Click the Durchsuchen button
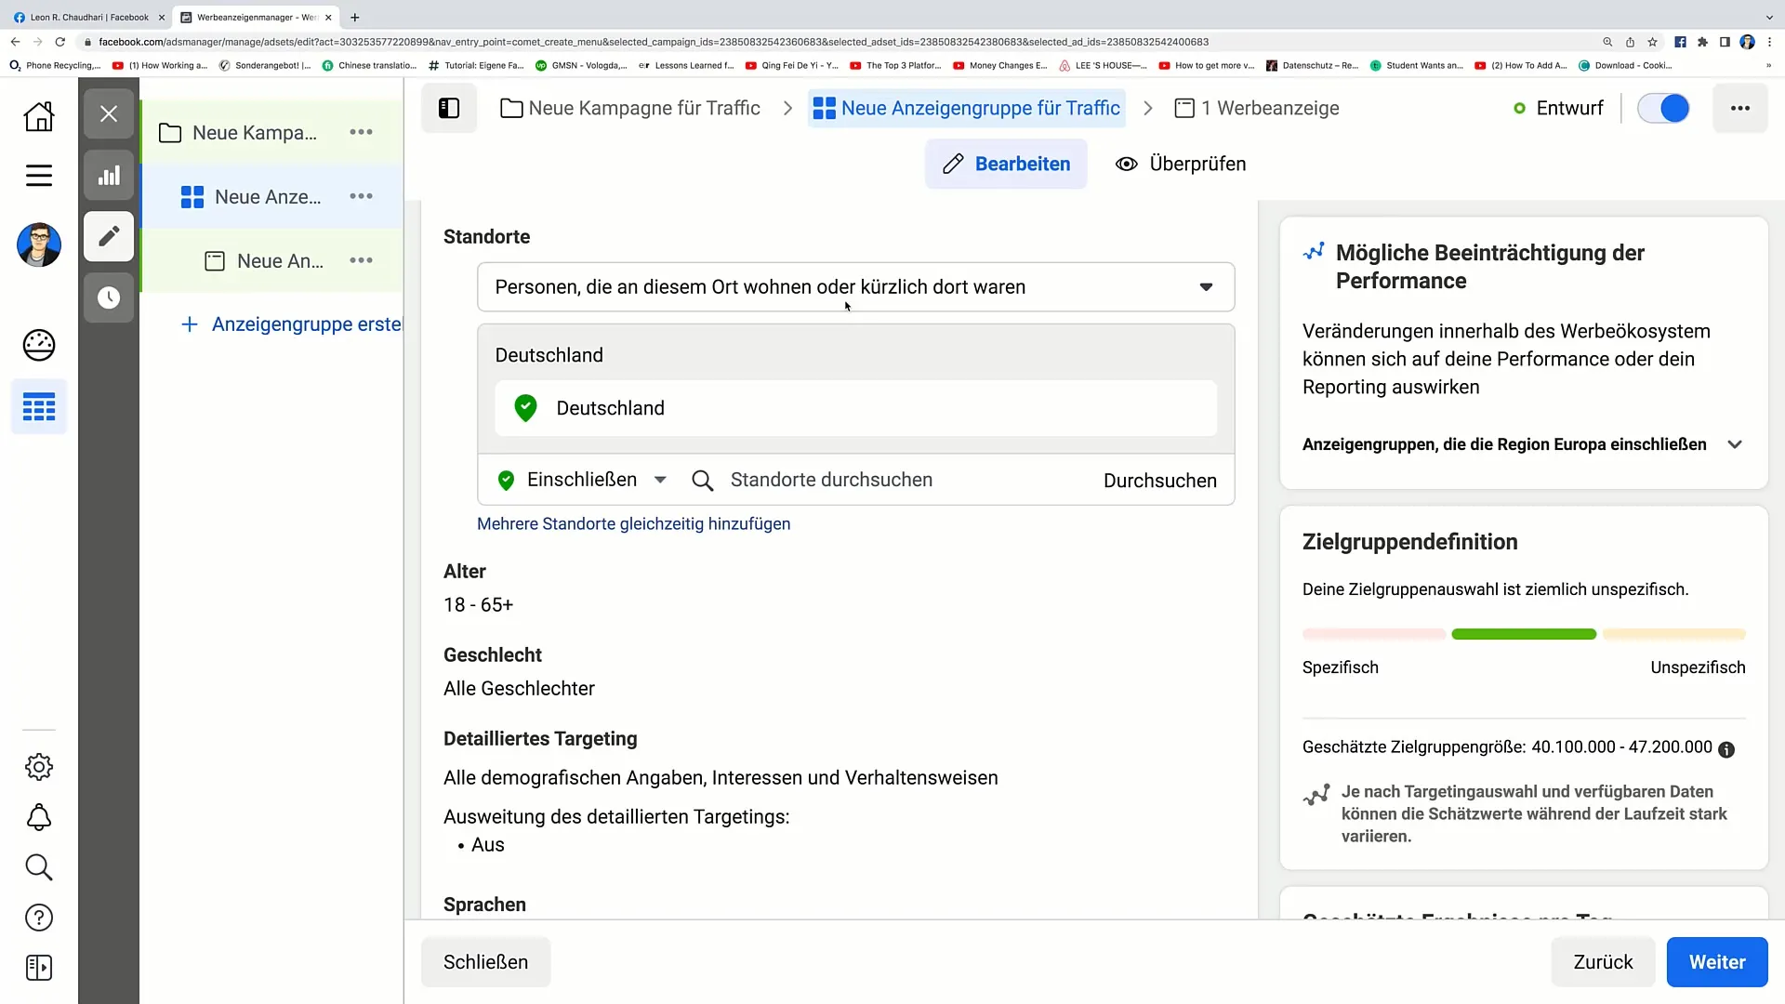Screen dimensions: 1785x1004 [x=1159, y=481]
